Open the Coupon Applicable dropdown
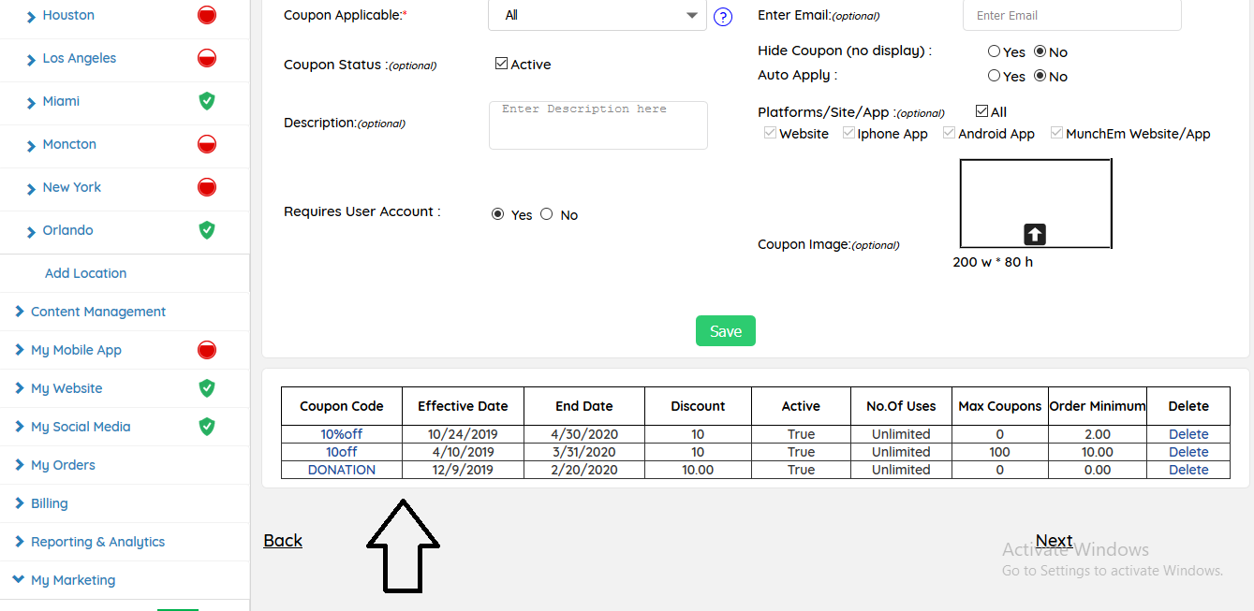This screenshot has height=611, width=1254. point(597,15)
